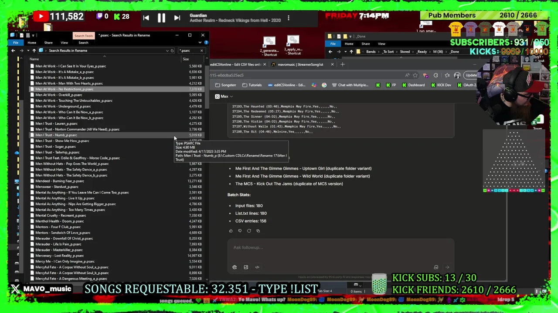The height and width of the screenshot is (313, 558).
Task: Toggle code mode icon in chat box
Action: point(257,267)
